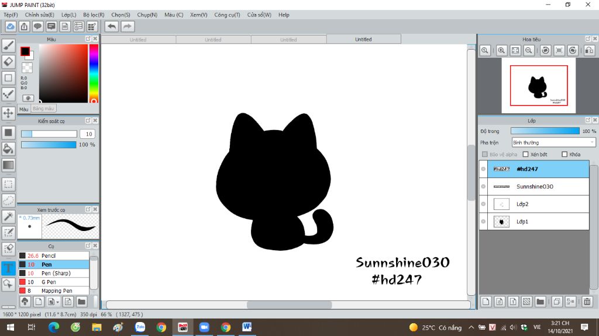Screen dimensions: 599x336
Task: Click the navigator canvas thumbnail
Action: pyautogui.click(x=539, y=86)
